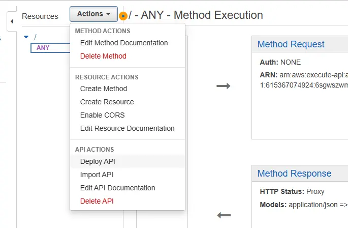
Task: Select the root slash resource
Action: (x=35, y=37)
